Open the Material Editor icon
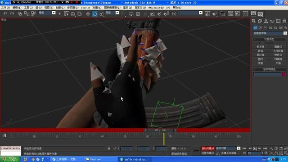The image size is (288, 162). point(245,14)
